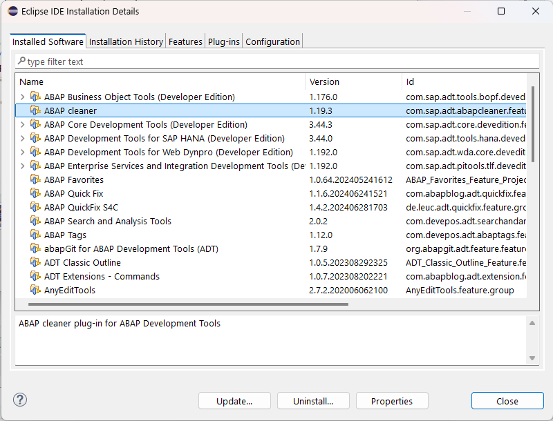
Task: Expand ABAP Development Tools for SAP HANA
Action: click(23, 138)
